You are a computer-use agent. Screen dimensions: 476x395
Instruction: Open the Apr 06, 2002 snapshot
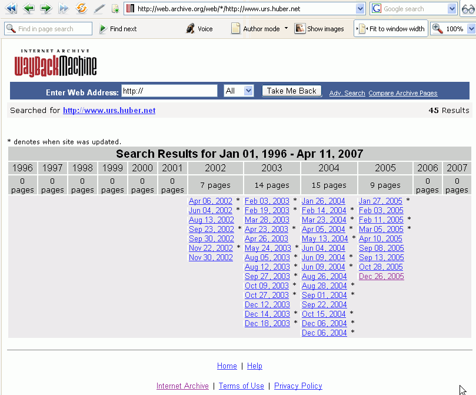pyautogui.click(x=211, y=201)
